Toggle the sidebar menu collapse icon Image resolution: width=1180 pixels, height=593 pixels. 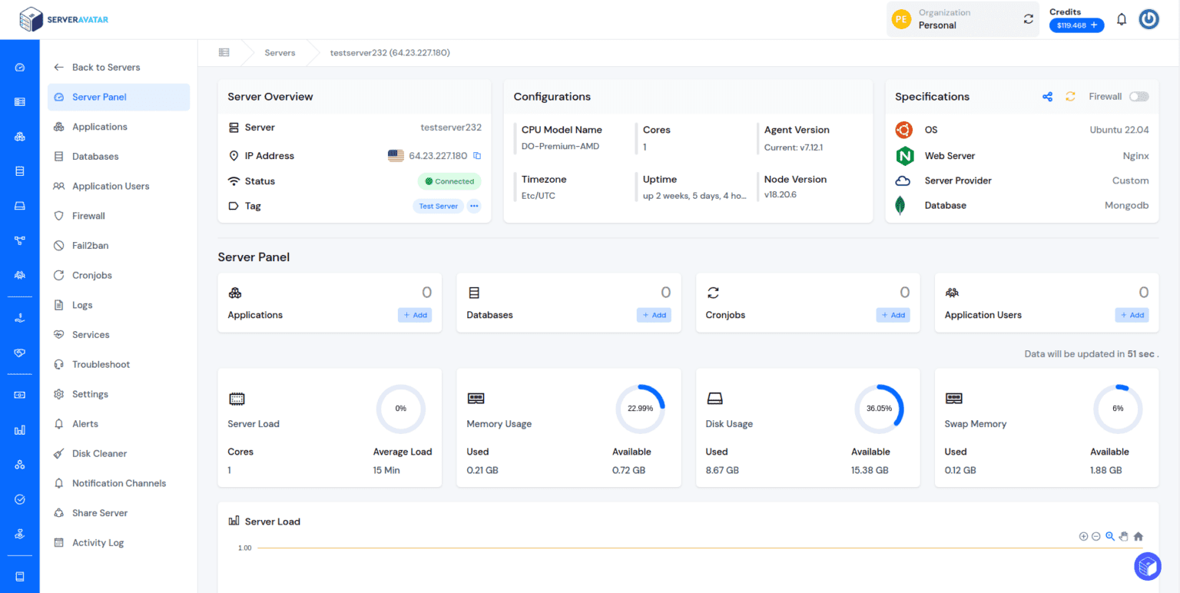click(224, 53)
